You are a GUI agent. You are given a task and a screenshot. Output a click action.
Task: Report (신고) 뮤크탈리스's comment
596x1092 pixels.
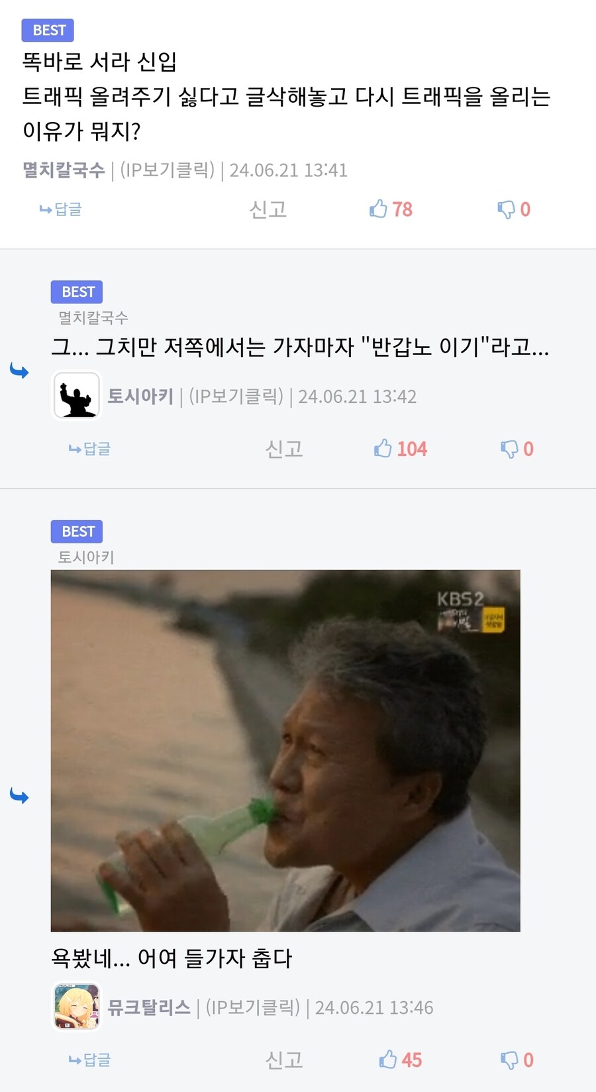[283, 1060]
